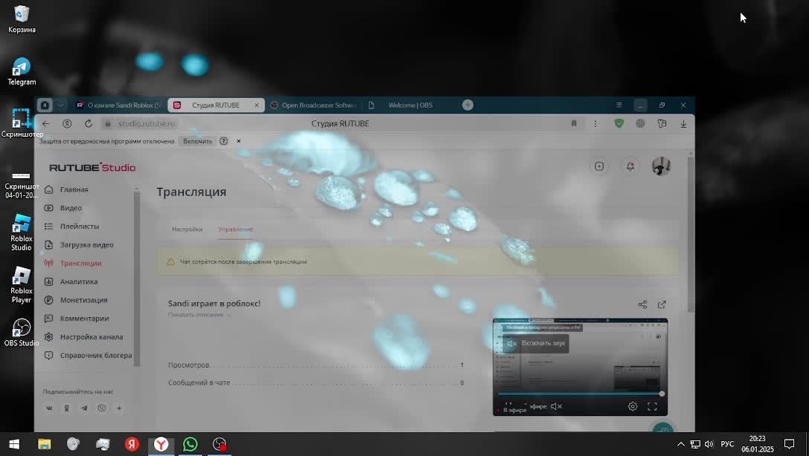Switch to OBS in the taskbar
Screen dimensions: 809x456
pyautogui.click(x=219, y=444)
